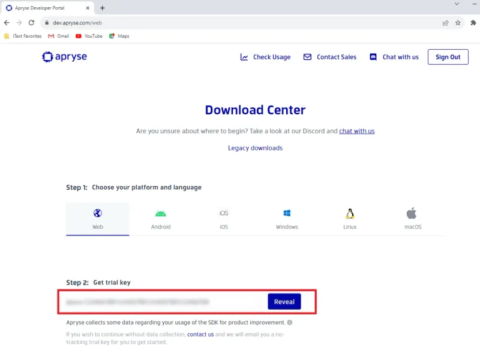Viewport: 480px width, 357px height.
Task: Open iText Favorites bookmark folder
Action: point(23,36)
